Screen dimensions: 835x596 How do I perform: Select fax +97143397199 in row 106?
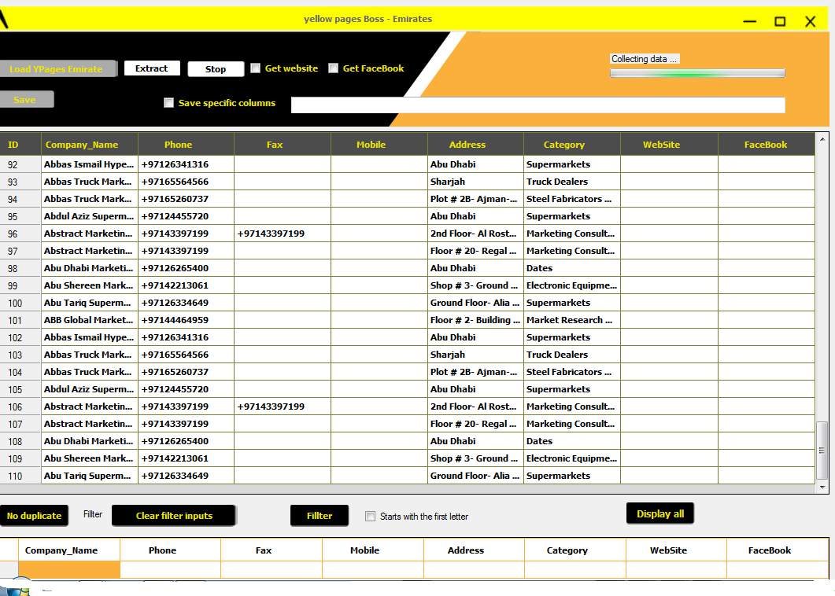point(283,407)
